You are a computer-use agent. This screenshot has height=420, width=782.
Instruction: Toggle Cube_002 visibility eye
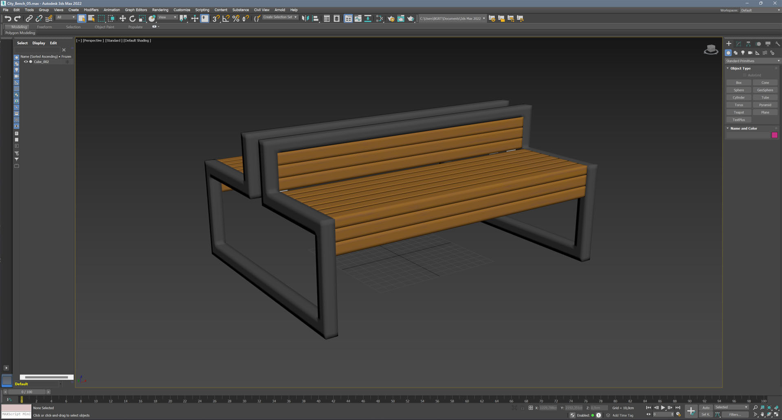(26, 62)
